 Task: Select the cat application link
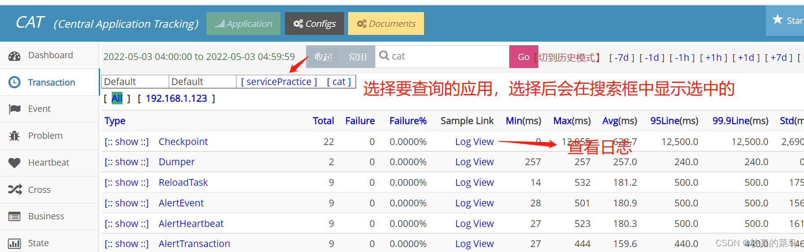tap(339, 82)
